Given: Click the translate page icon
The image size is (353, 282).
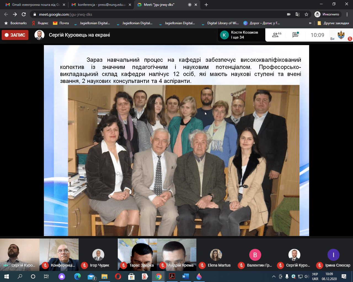Looking at the screenshot, I should point(298,14).
